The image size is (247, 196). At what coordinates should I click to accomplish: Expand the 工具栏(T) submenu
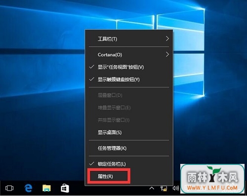coord(129,39)
